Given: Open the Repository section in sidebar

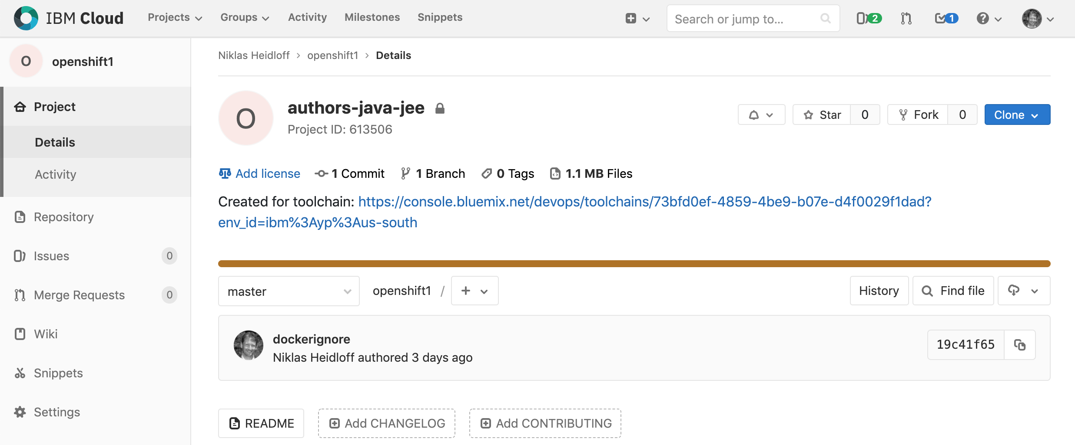Looking at the screenshot, I should coord(63,217).
